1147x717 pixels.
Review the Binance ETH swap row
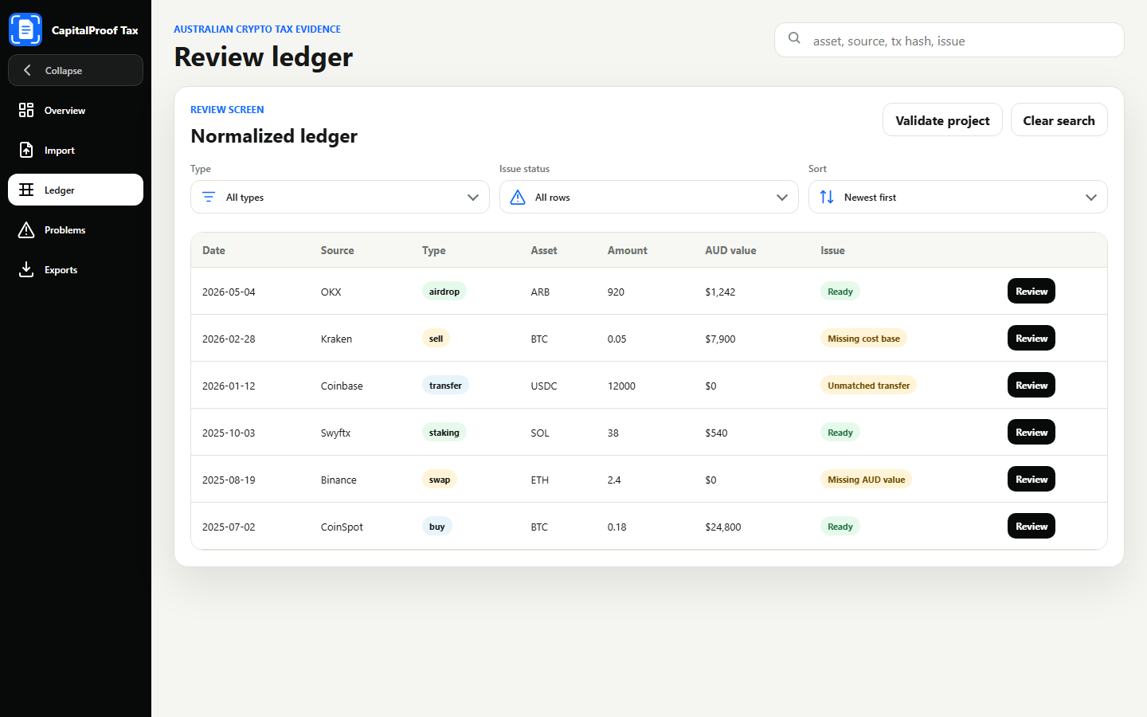pos(1031,479)
